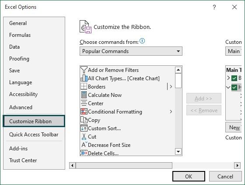The height and width of the screenshot is (185, 245).
Task: Open the Trust Center category
Action: [23, 160]
